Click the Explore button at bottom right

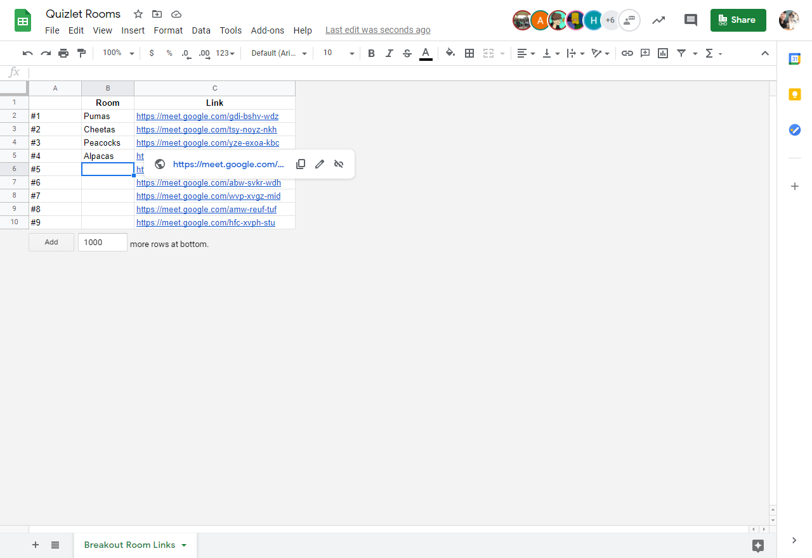757,545
